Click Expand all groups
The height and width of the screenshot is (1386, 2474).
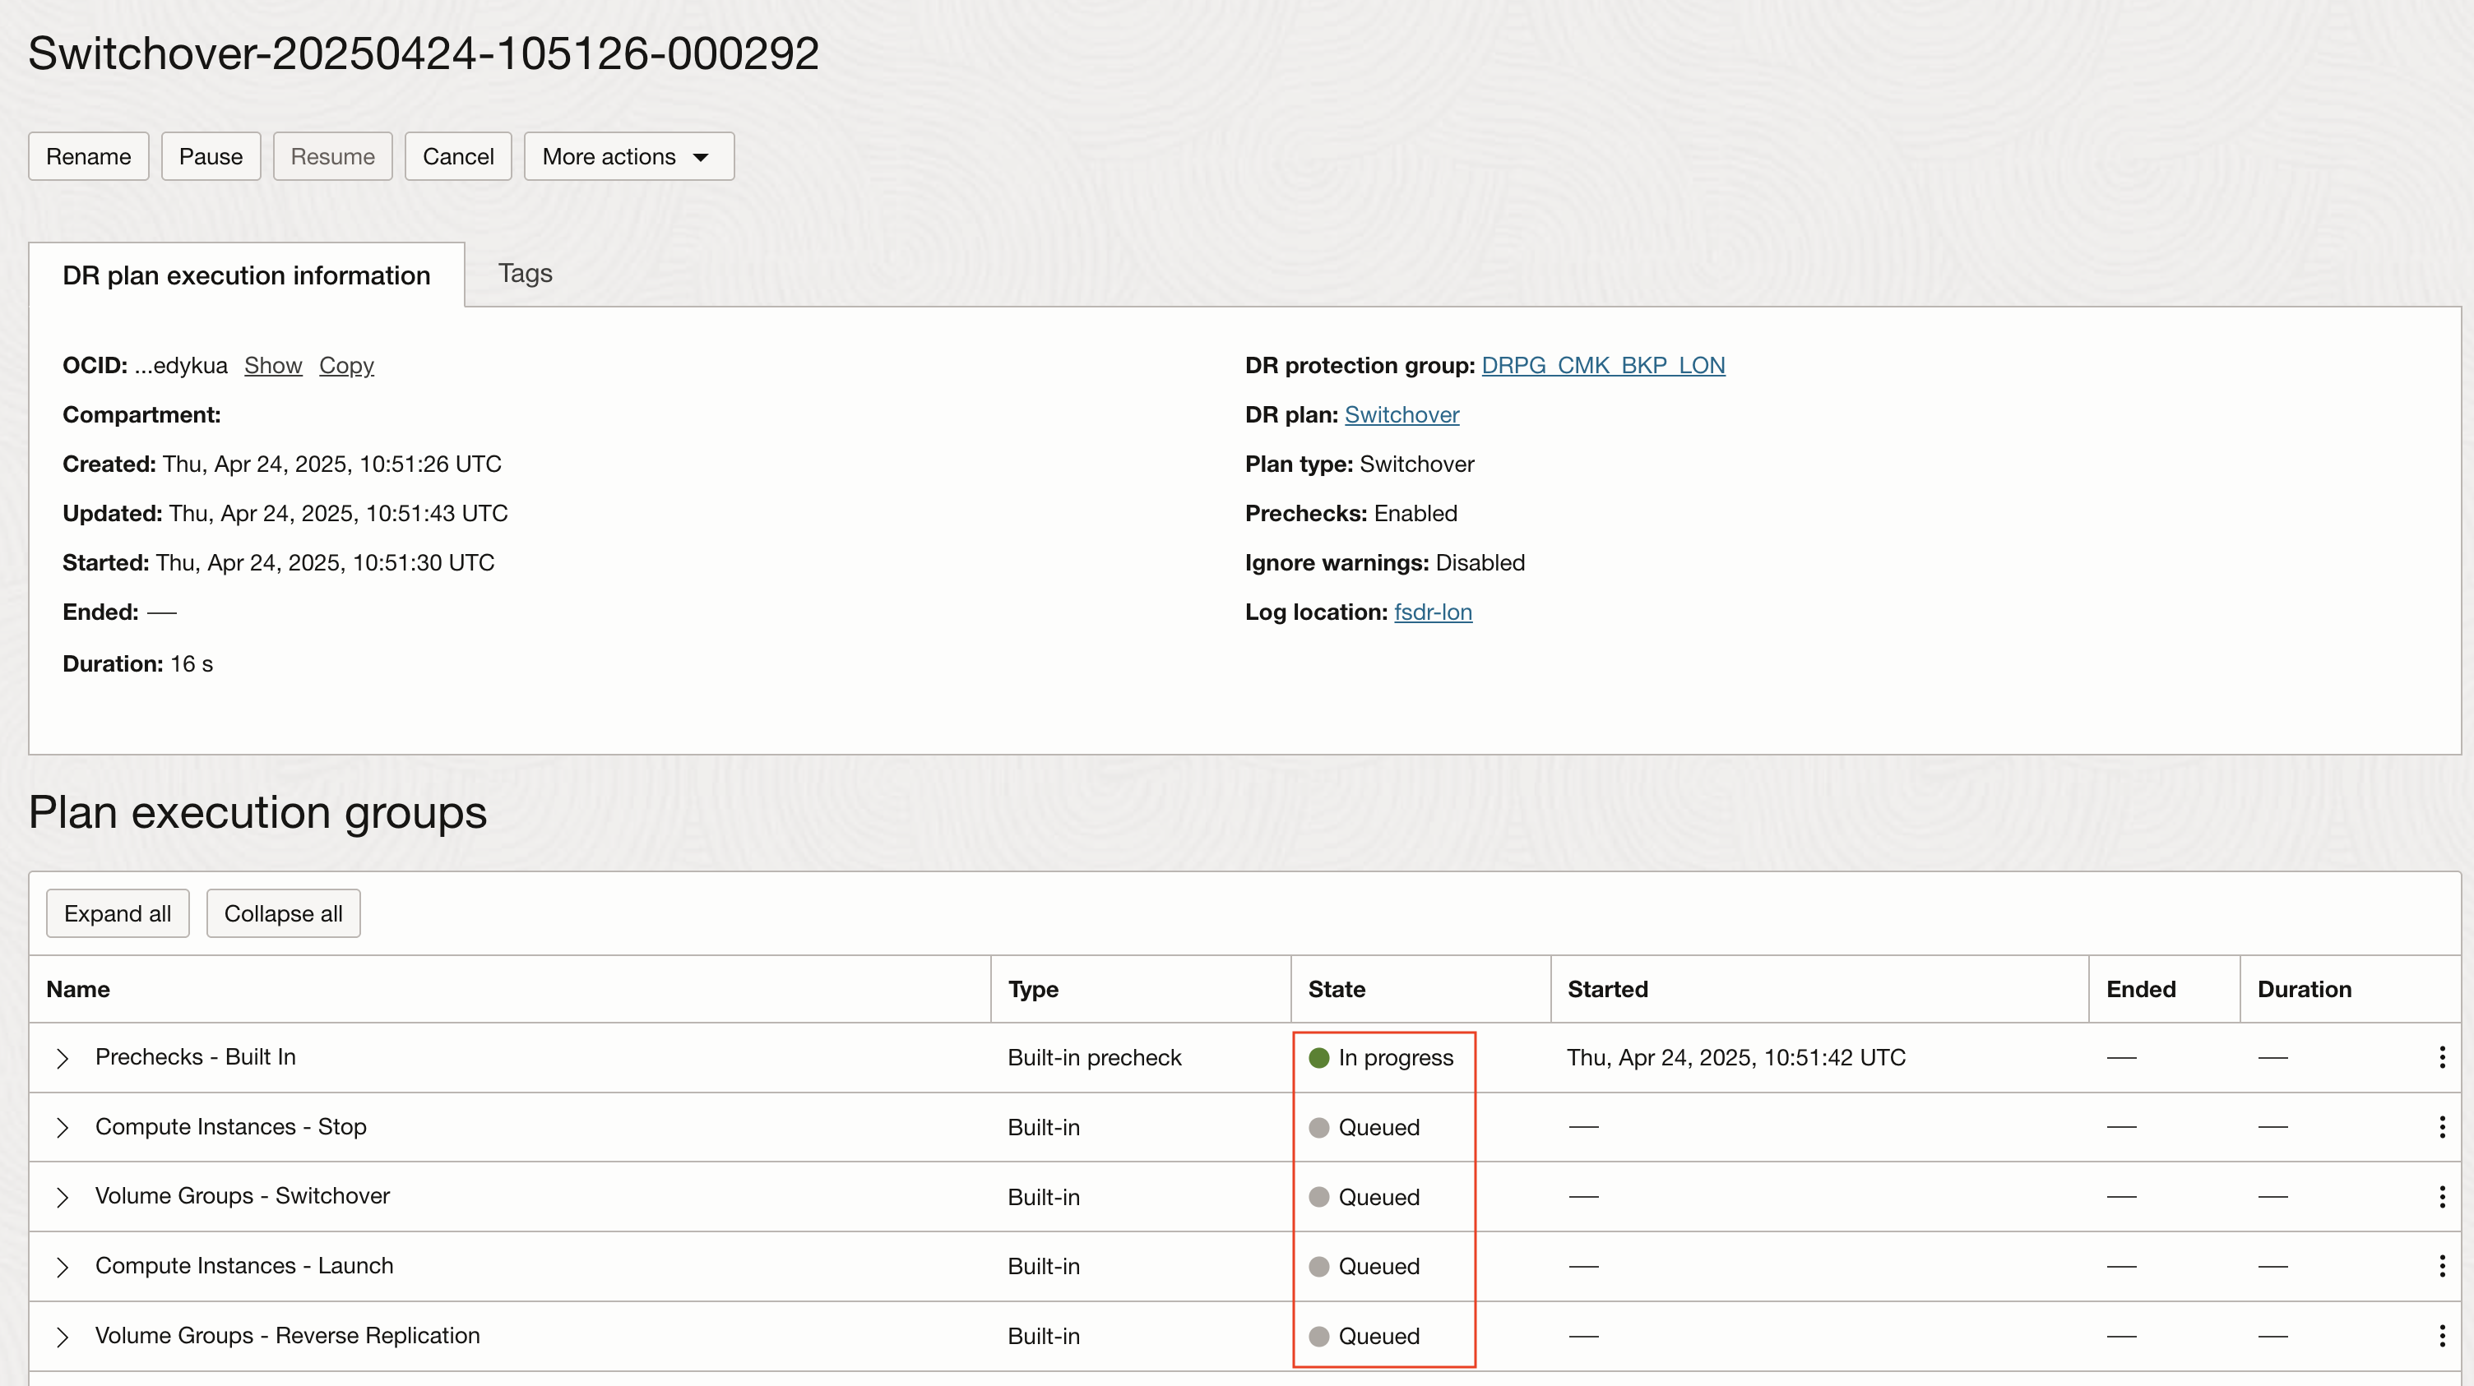[117, 912]
